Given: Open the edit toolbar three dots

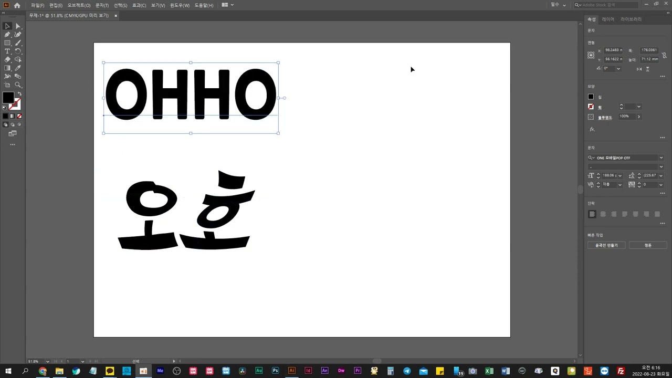Looking at the screenshot, I should [13, 144].
